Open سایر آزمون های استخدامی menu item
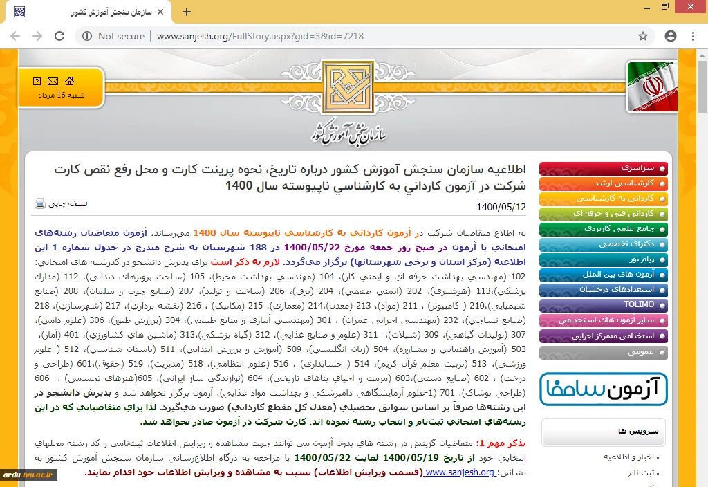708x487 pixels. coord(603,320)
